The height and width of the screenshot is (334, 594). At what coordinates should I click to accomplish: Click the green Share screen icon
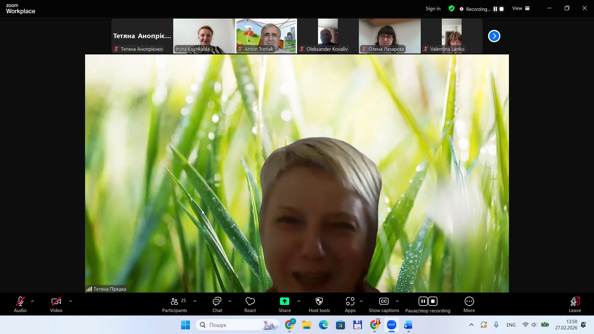[284, 301]
